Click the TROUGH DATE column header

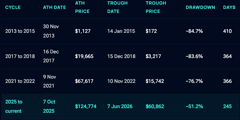coord(118,7)
